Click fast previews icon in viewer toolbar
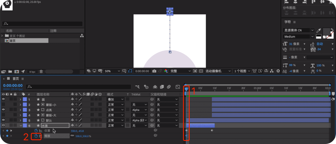The image size is (336, 144). tap(260, 71)
